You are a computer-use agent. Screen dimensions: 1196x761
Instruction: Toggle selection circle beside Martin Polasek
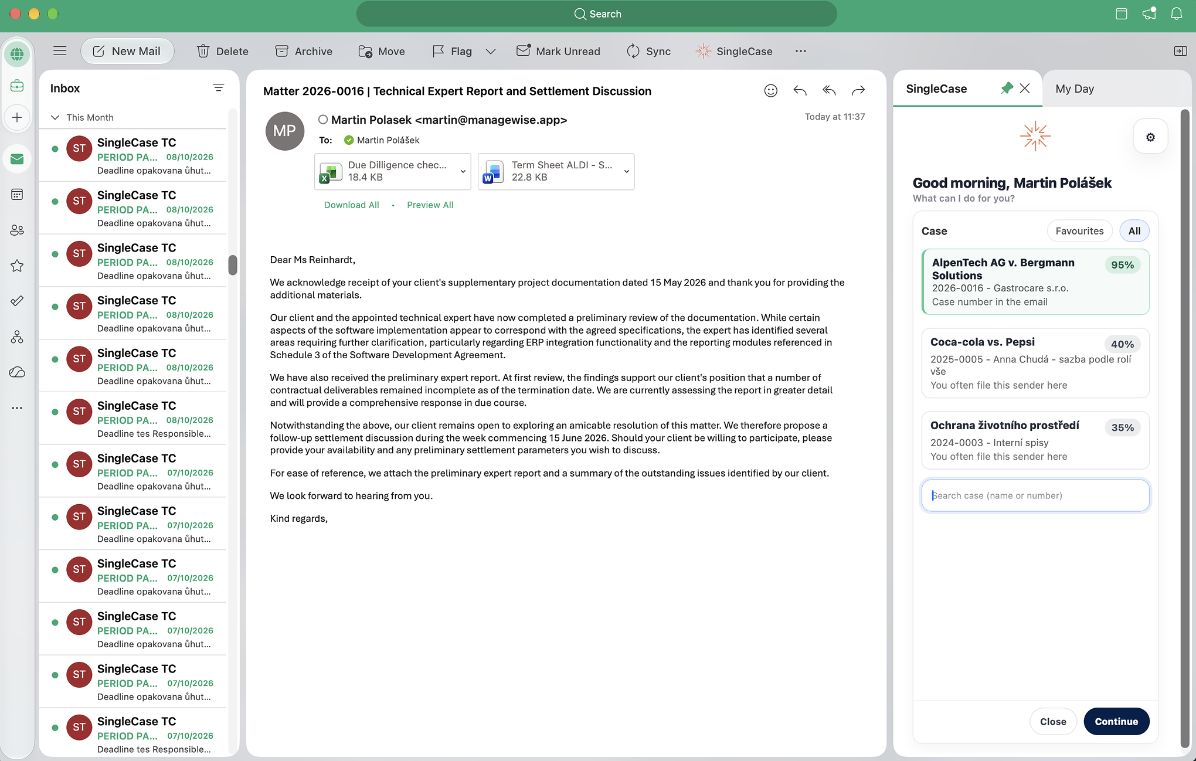[323, 120]
